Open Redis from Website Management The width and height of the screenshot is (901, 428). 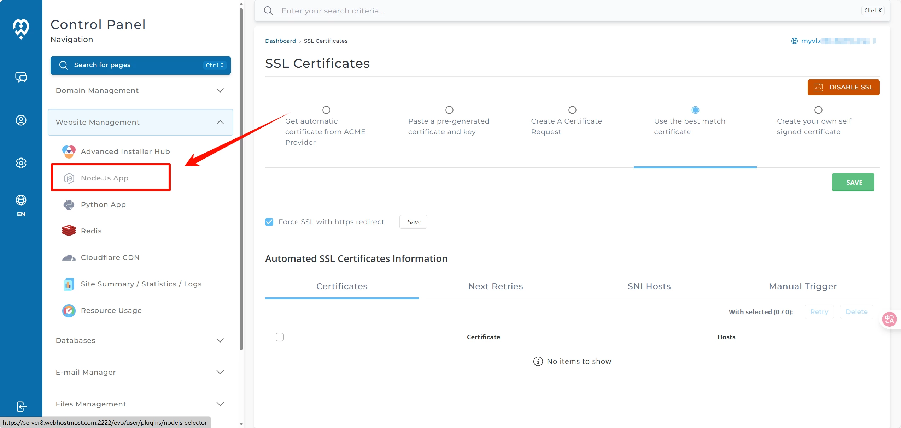[91, 231]
